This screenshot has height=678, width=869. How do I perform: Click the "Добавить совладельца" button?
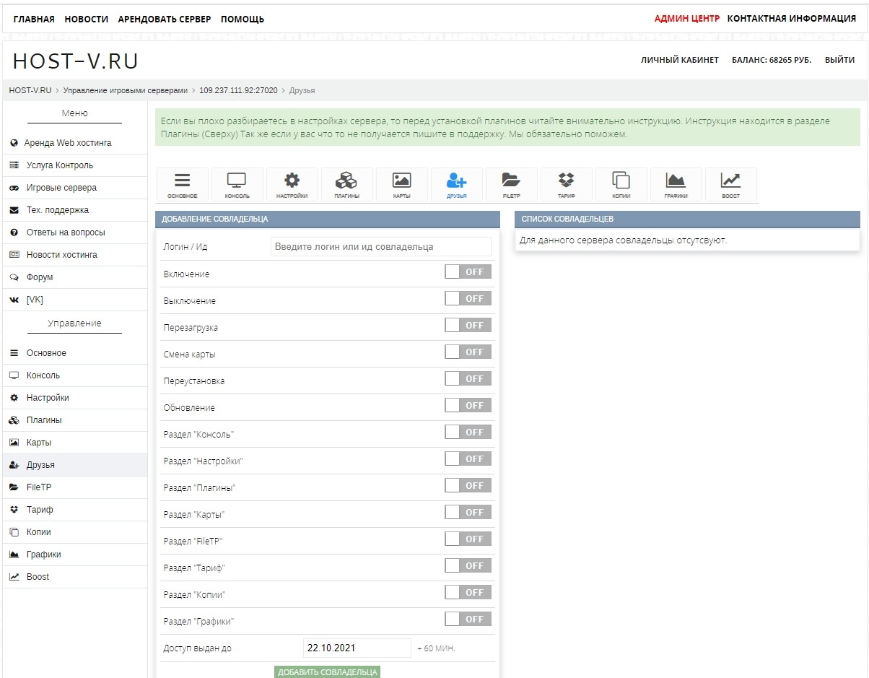point(327,672)
